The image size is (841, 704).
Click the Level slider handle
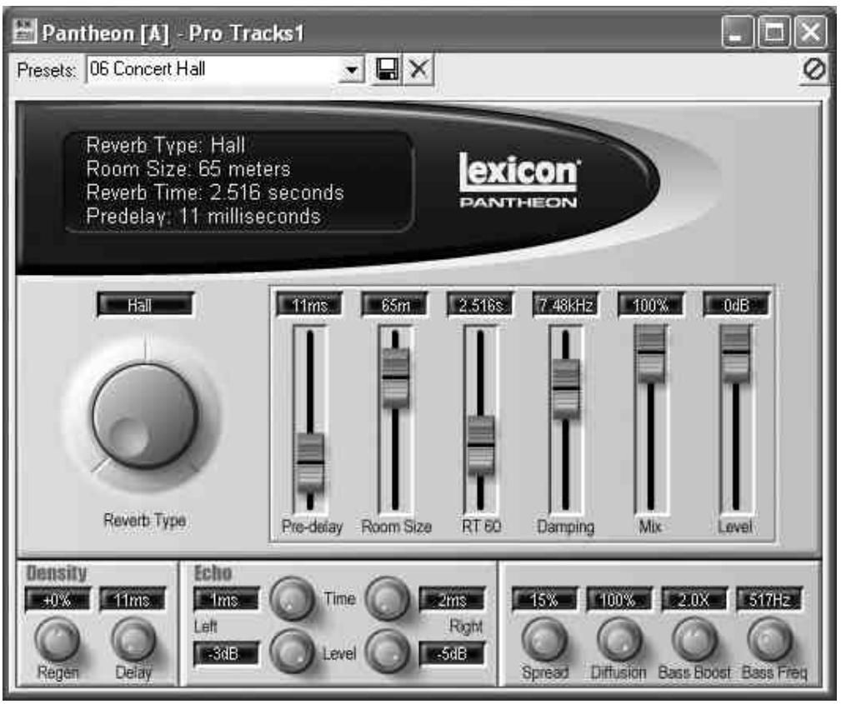tap(735, 352)
